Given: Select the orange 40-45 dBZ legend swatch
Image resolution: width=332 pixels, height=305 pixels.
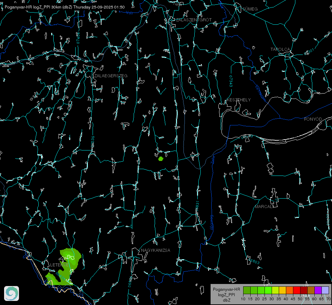Looking at the screenshot, I should click(290, 290).
